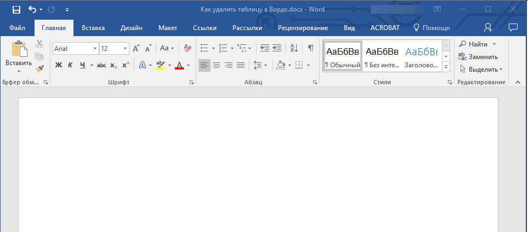Switch to the Рецензирование tab

pos(303,28)
